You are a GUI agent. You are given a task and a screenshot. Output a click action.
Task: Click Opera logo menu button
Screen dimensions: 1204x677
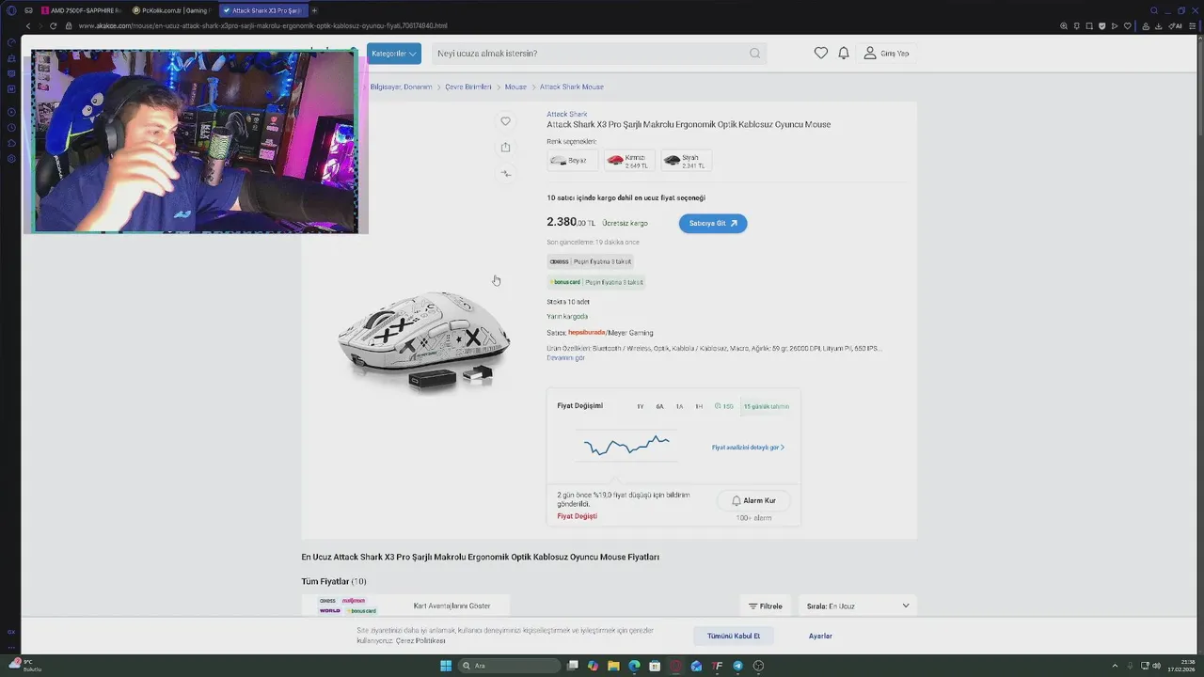(11, 10)
